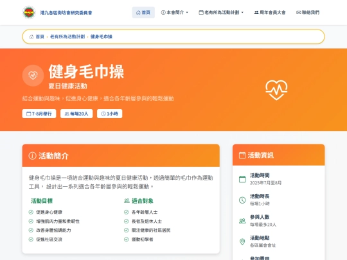Click the 健身毛巾操 breadcrumb item

coord(102,37)
